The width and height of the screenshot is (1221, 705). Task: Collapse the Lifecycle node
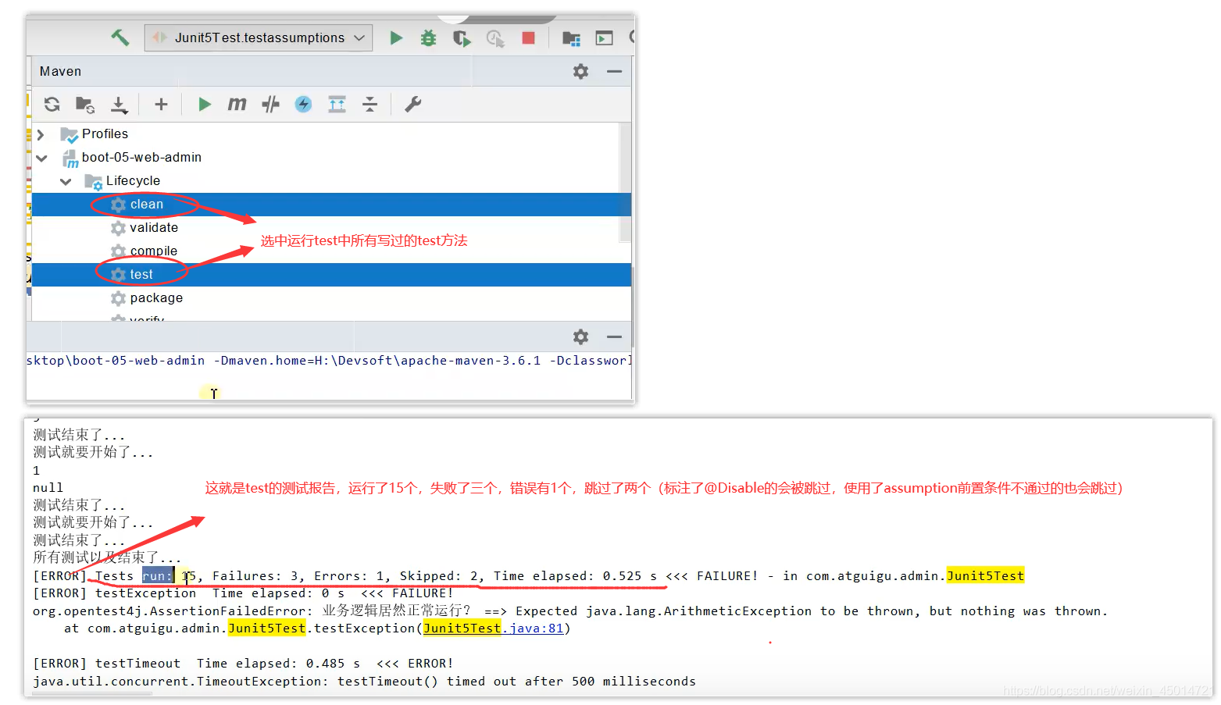[x=66, y=181]
